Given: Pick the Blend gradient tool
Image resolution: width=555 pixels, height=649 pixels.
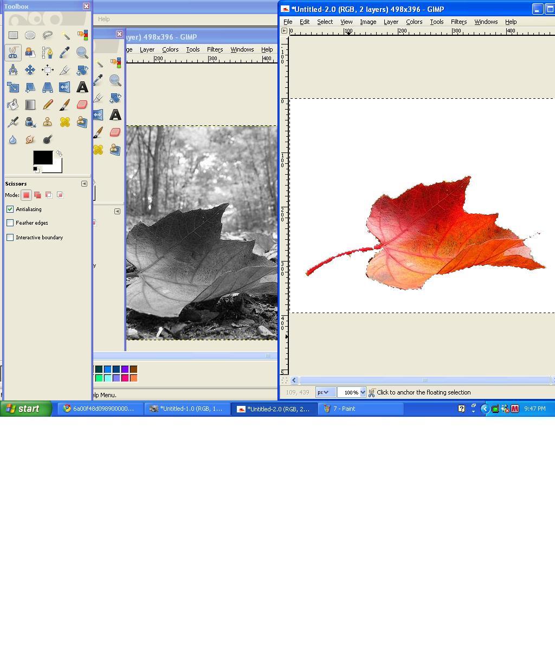Looking at the screenshot, I should tap(30, 105).
